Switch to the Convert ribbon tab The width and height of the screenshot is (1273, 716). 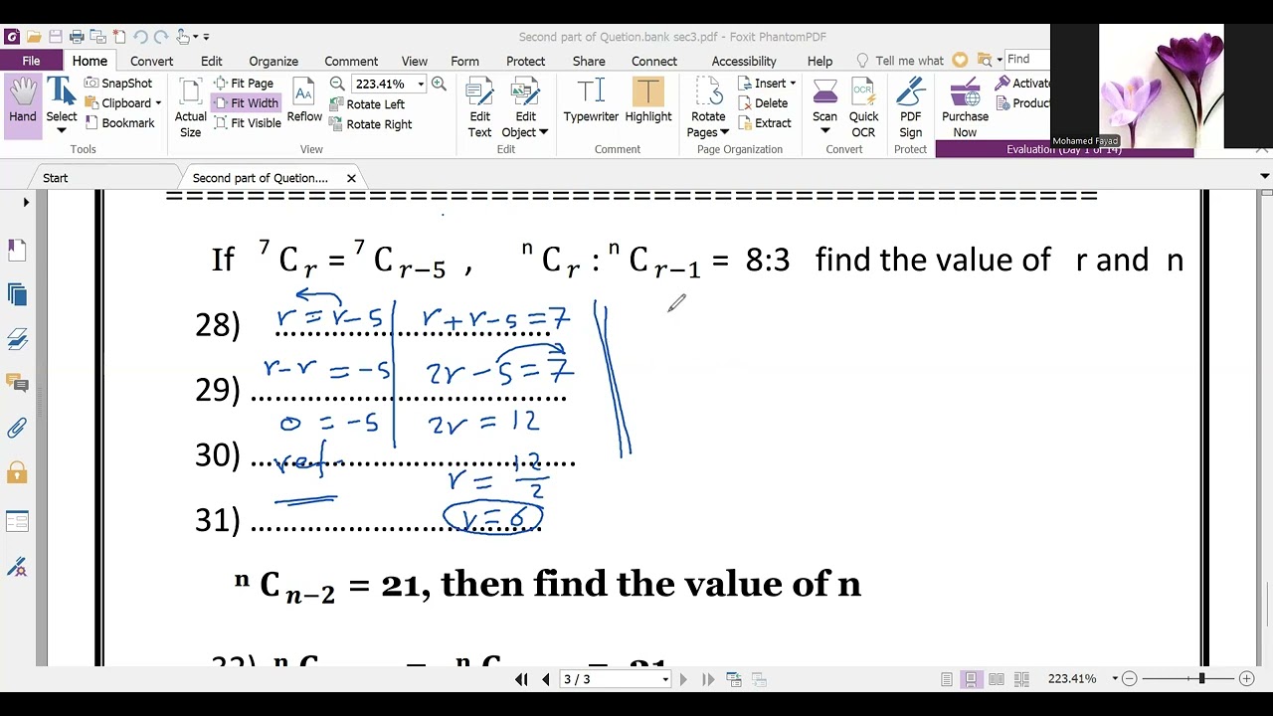(x=151, y=61)
